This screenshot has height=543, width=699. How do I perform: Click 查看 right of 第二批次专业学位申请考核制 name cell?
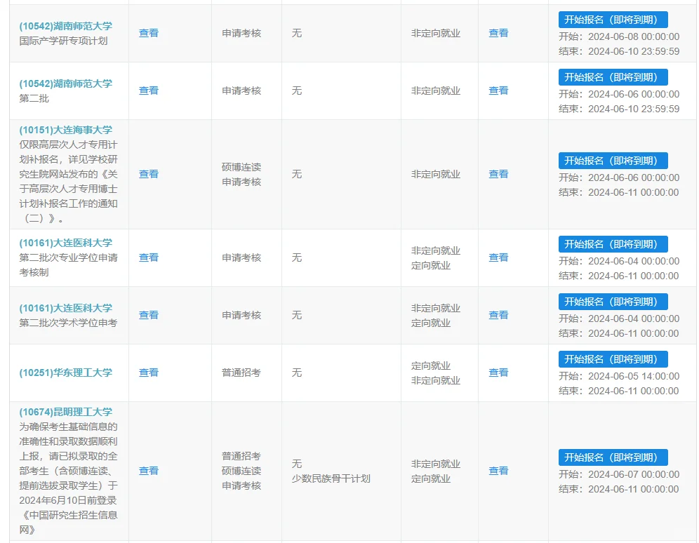click(x=149, y=257)
